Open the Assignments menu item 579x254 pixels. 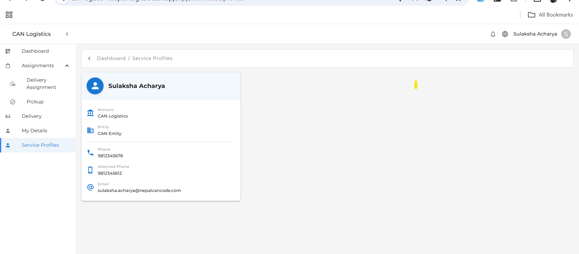pos(38,66)
